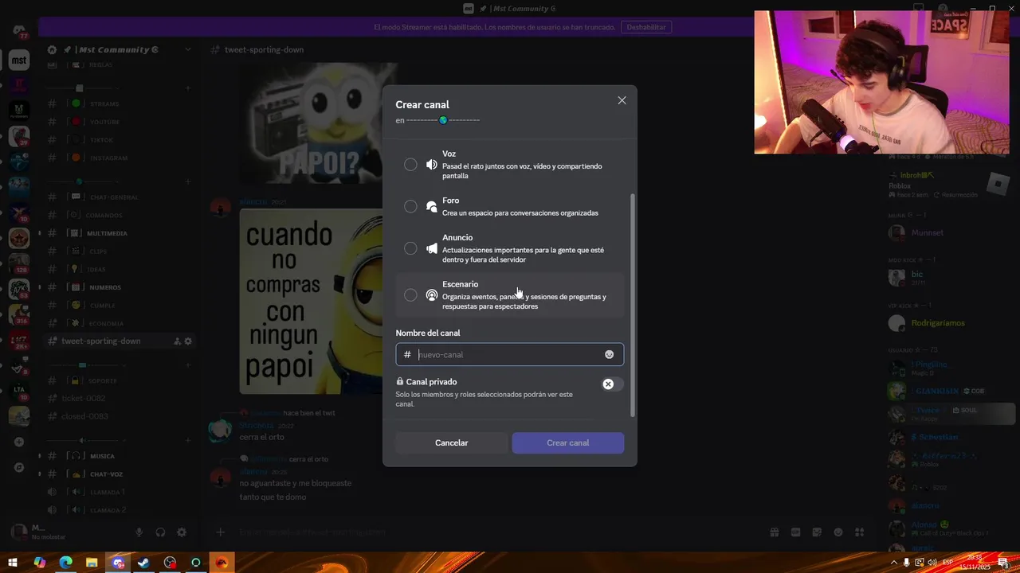Click the Crear canal button

point(568,442)
